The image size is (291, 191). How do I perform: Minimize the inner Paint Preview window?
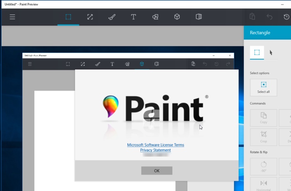(x=214, y=56)
